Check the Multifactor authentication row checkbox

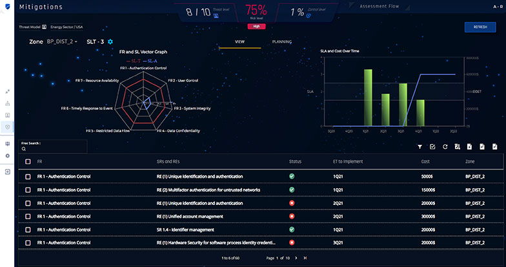point(28,190)
